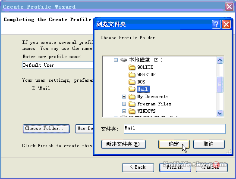Click the E:\Mail path text in wizard
The image size is (236, 179).
(41, 88)
